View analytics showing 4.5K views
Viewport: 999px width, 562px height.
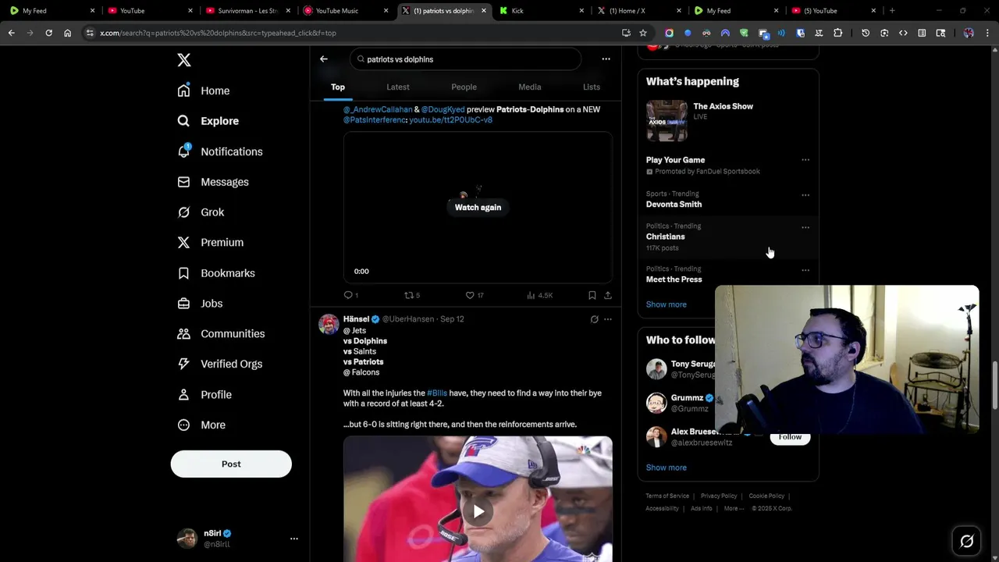tap(539, 295)
